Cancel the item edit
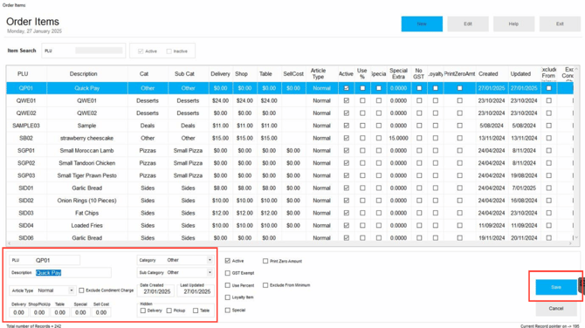Screen dimensions: 585x328 (x=556, y=309)
